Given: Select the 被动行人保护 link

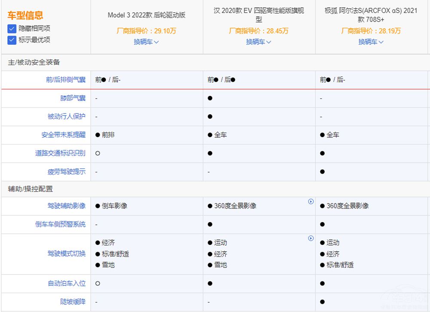Looking at the screenshot, I should (x=66, y=116).
